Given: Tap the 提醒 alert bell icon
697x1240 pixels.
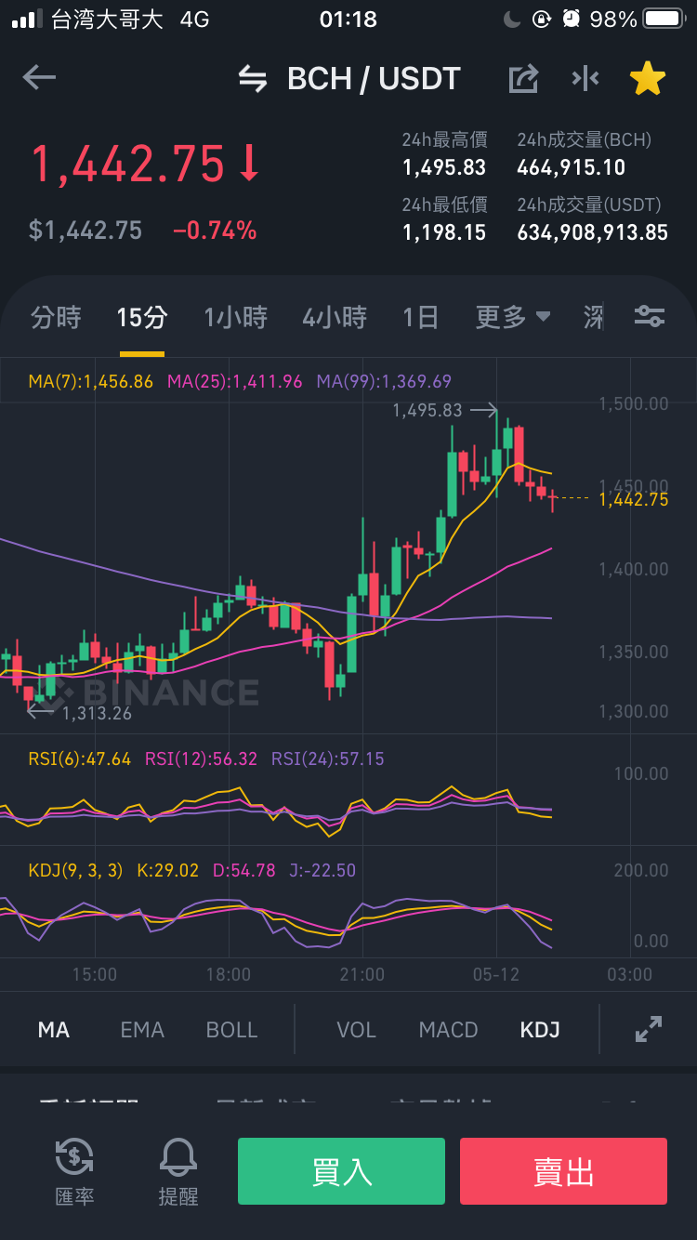Looking at the screenshot, I should tap(178, 1170).
